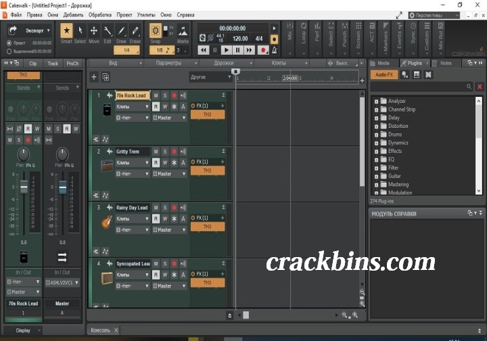This screenshot has width=487, height=341.
Task: Open the Master output dropdown on Gritty Trem
Action: 170,174
